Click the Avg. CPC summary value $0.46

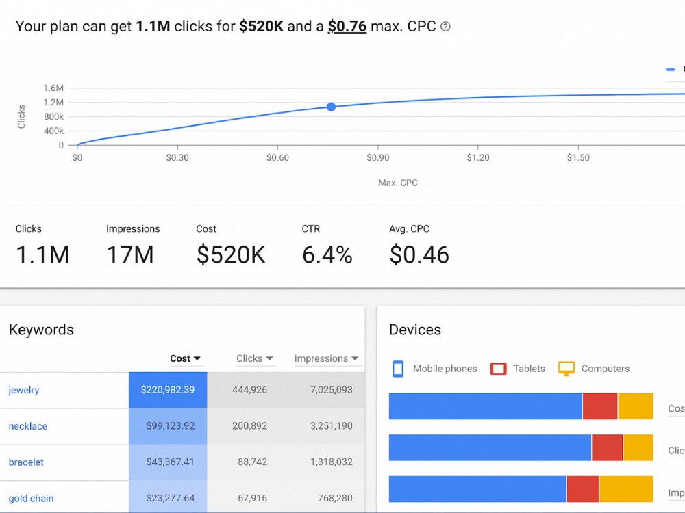[x=419, y=254]
